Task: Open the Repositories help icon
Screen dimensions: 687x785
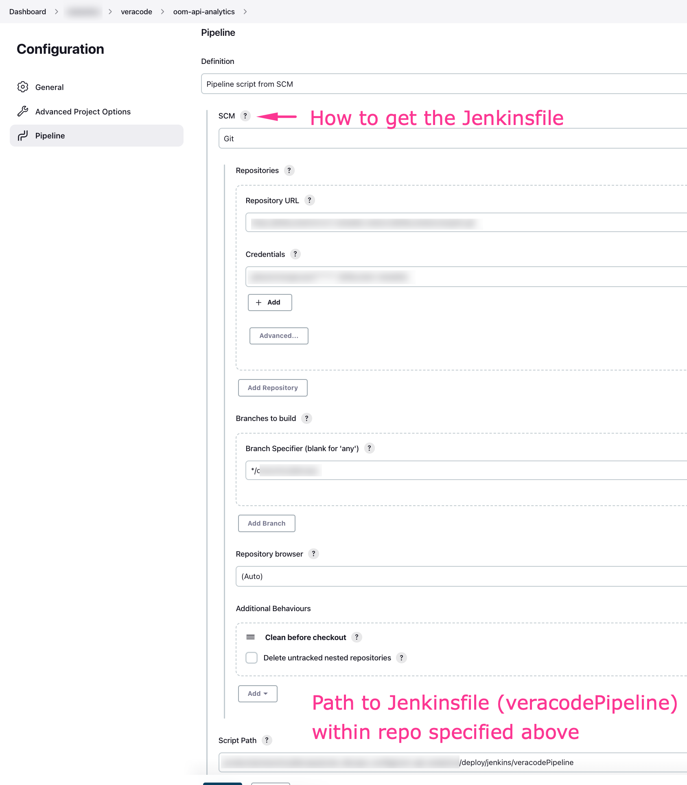Action: (289, 170)
